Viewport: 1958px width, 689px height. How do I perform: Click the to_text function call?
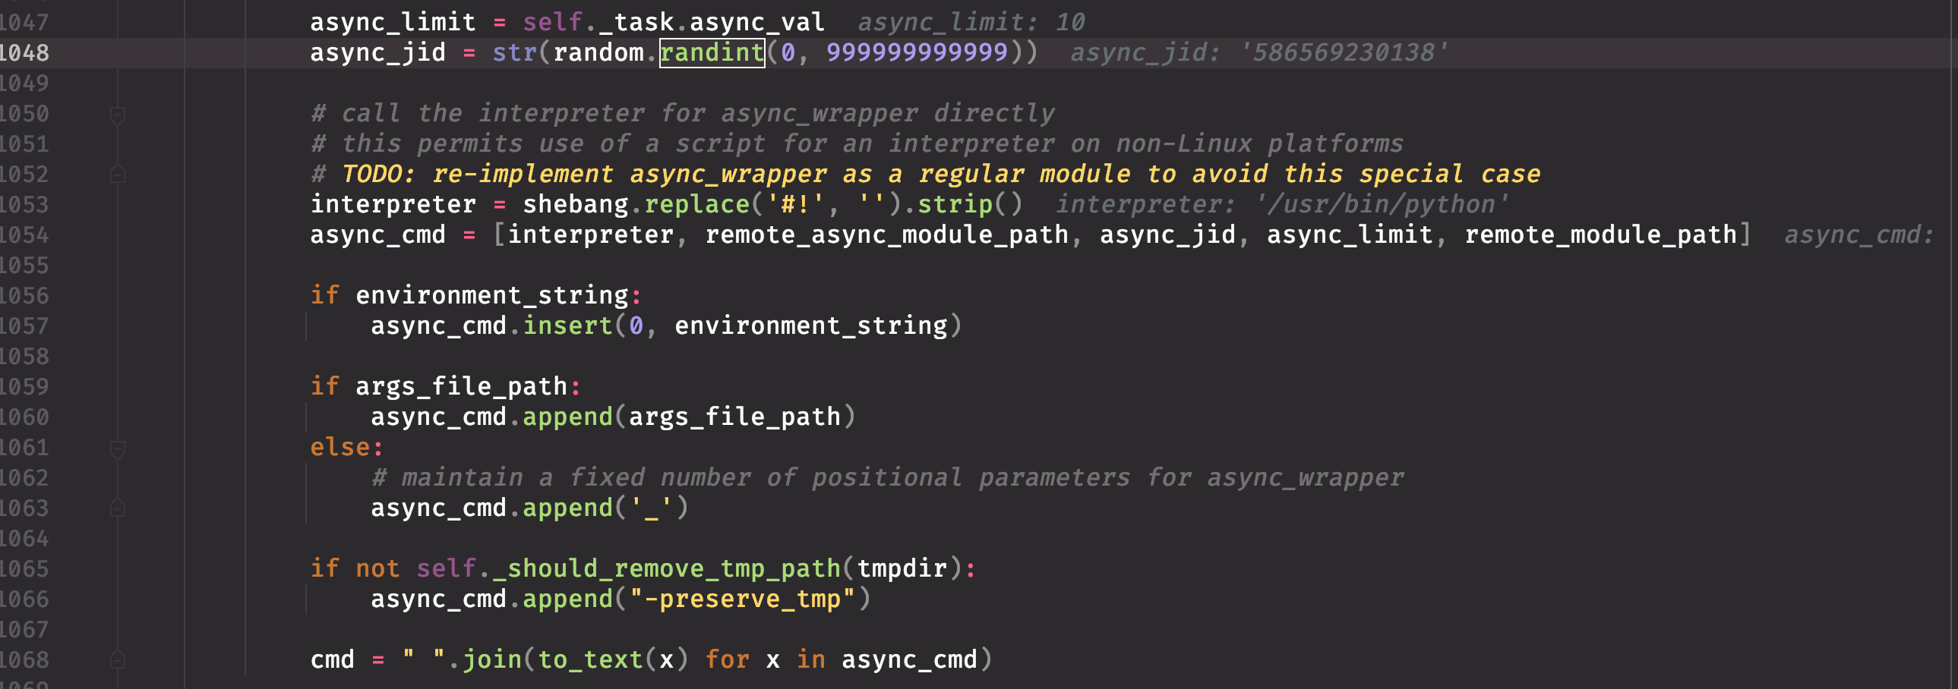tap(590, 659)
